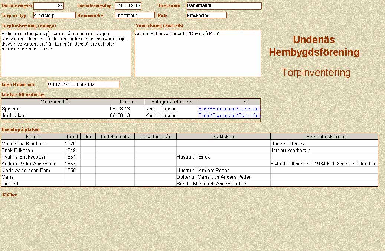Select the Rote field Fräckestad
The height and width of the screenshot is (251, 385).
(x=206, y=15)
